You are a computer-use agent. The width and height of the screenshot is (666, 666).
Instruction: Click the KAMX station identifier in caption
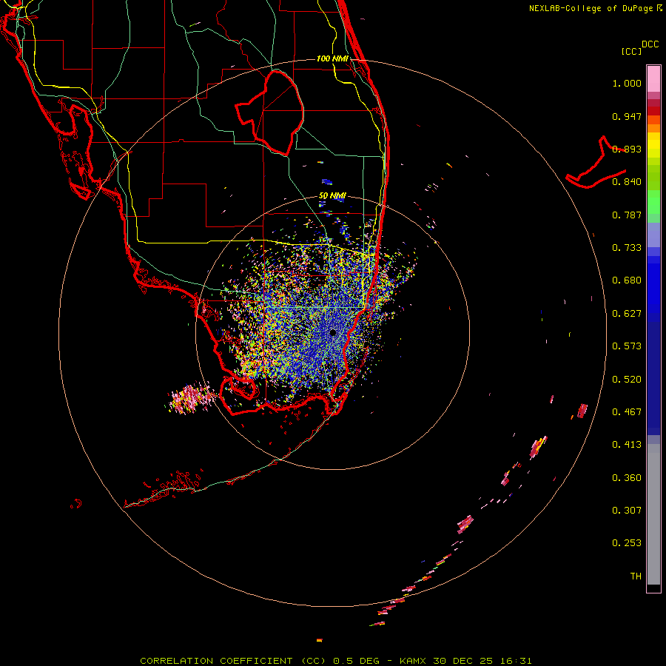click(x=413, y=661)
